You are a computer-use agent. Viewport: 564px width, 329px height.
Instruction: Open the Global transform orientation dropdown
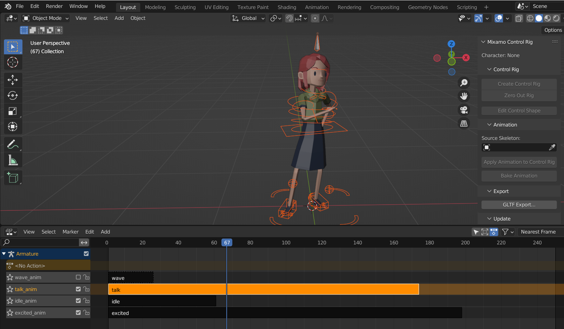coord(249,18)
